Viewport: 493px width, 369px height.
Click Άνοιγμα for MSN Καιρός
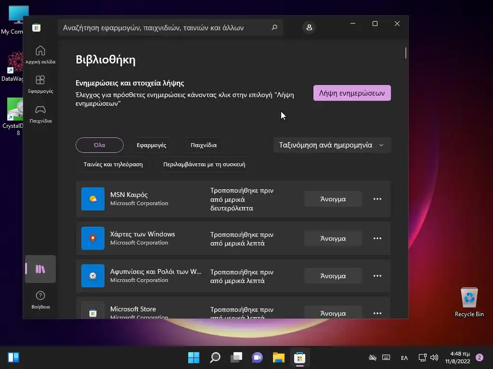point(333,199)
